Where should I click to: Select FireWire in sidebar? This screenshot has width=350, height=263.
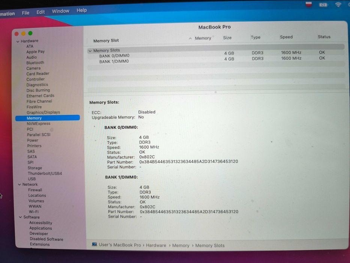[x=34, y=107]
